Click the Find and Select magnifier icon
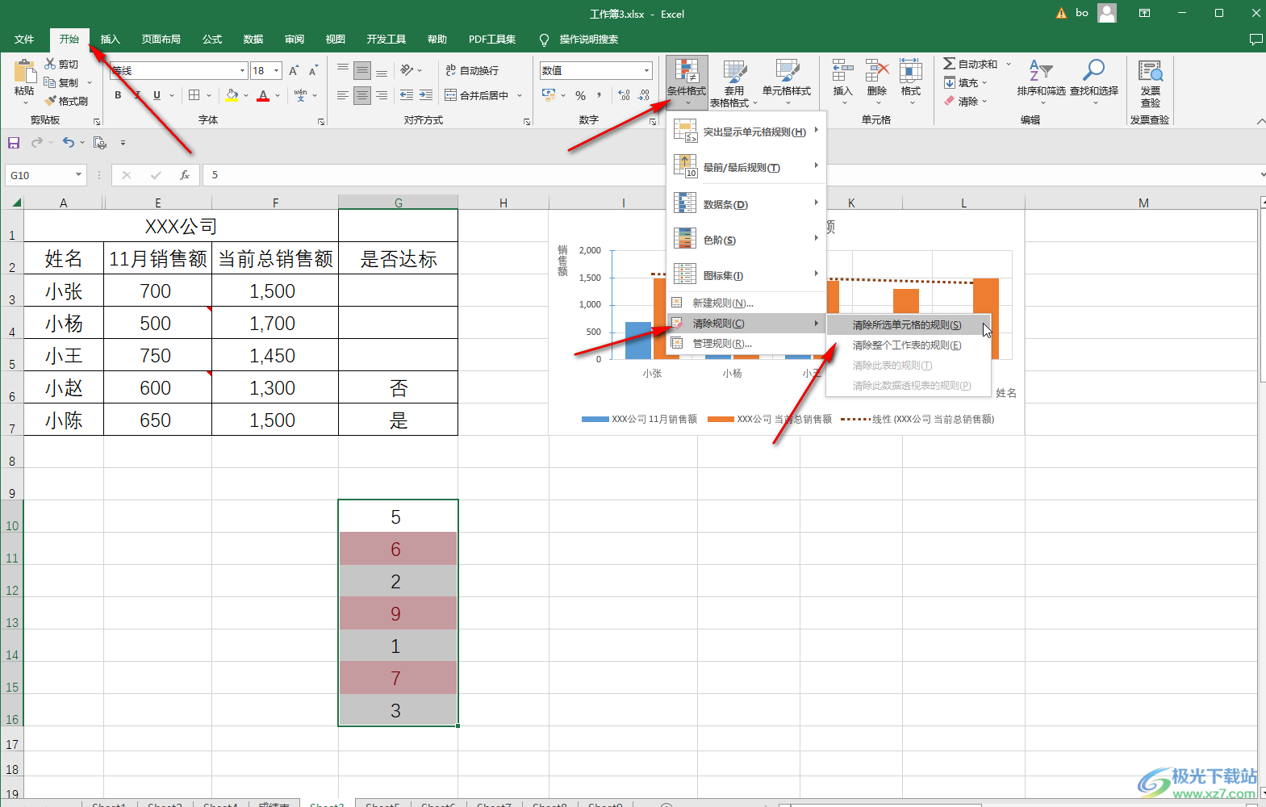This screenshot has height=807, width=1266. 1094,71
